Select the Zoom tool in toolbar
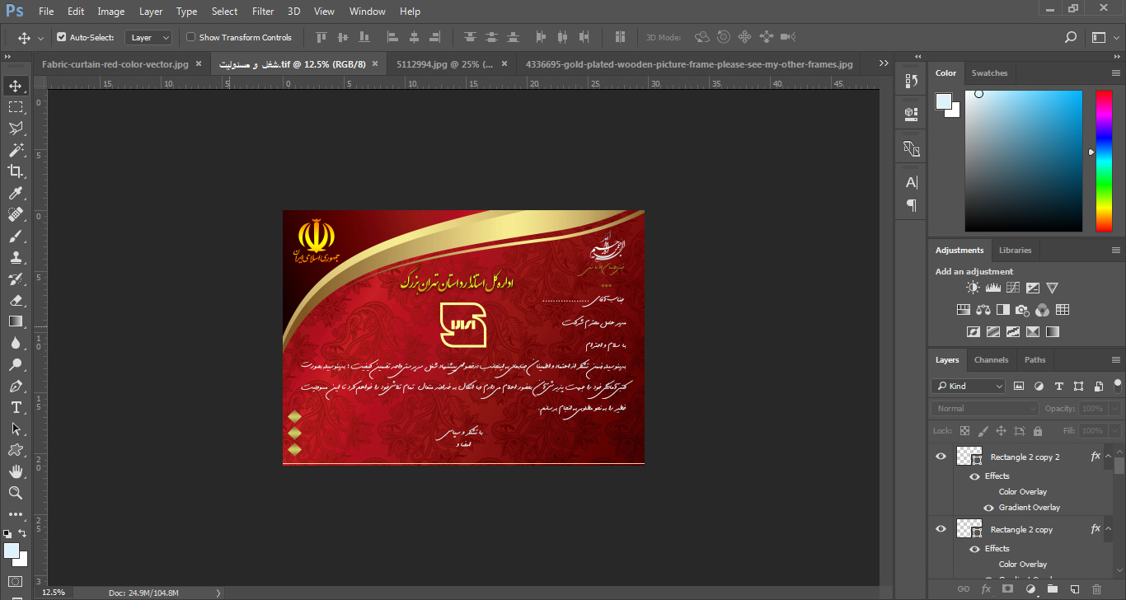This screenshot has width=1126, height=600. 16,493
